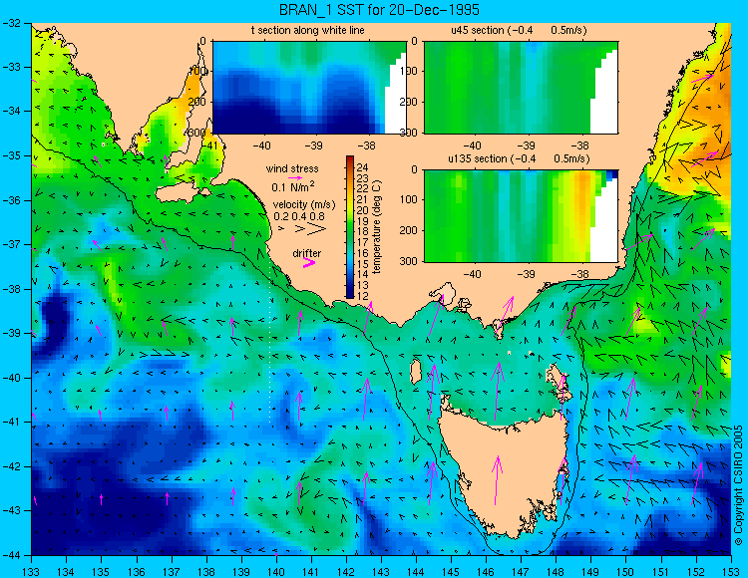The height and width of the screenshot is (578, 748).
Task: Open the u135 section inset plot
Action: click(x=521, y=215)
